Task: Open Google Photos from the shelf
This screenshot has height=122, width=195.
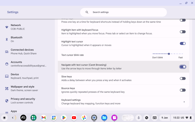Action: [84, 118]
